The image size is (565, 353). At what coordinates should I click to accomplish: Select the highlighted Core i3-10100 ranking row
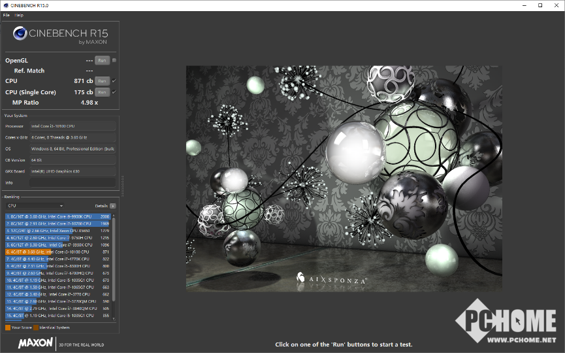coord(58,252)
